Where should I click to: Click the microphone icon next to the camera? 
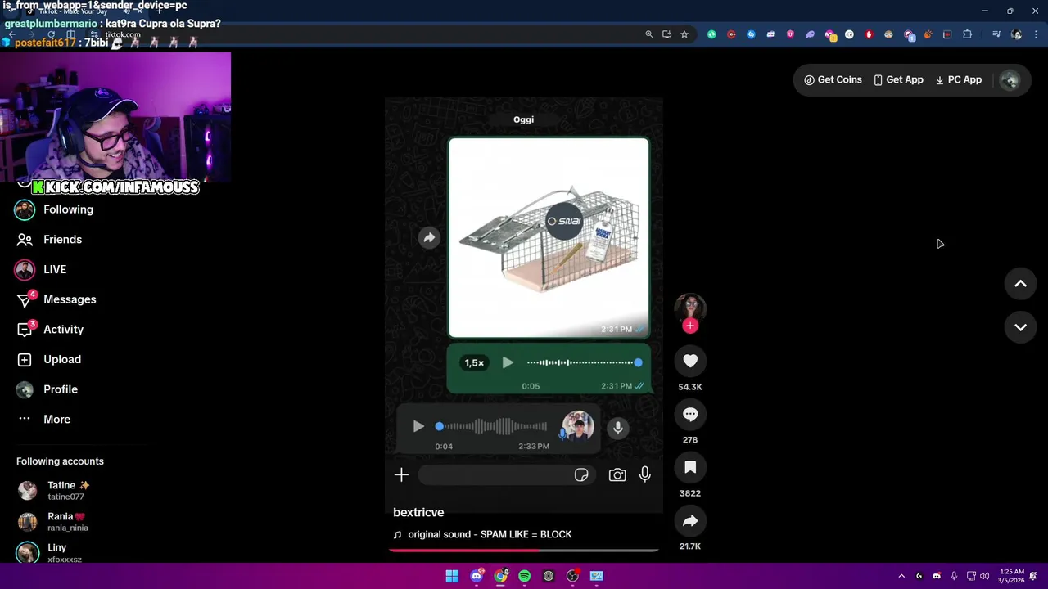point(645,474)
